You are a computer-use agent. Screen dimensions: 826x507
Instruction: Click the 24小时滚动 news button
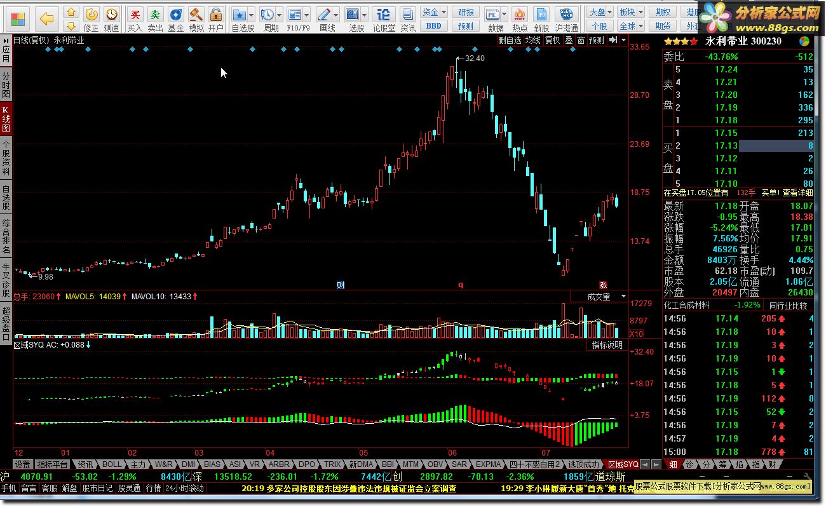pos(184,488)
